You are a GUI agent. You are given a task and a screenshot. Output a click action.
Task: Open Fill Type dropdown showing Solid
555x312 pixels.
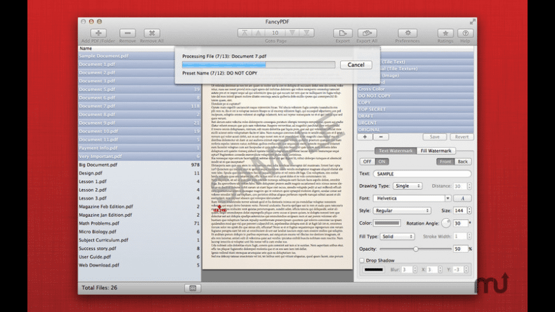click(397, 236)
